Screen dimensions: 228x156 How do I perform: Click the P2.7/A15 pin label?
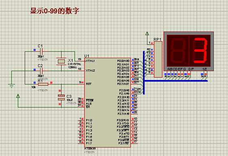[124, 114]
